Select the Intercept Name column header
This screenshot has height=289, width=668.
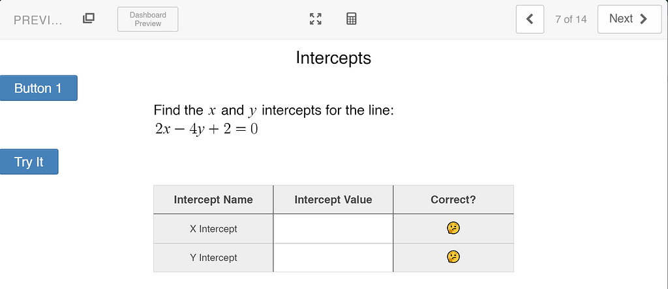[213, 199]
